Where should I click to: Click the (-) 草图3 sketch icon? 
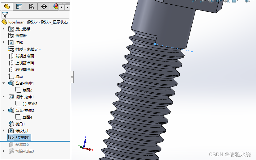pos(18,103)
